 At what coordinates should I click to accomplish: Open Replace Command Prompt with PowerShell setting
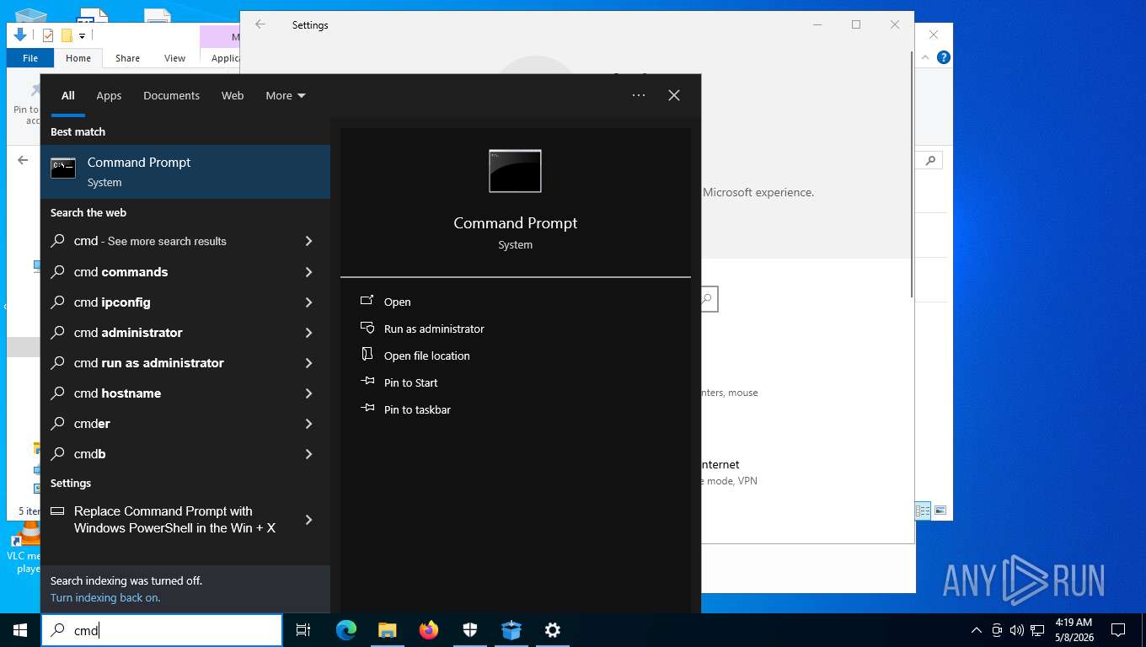pos(185,520)
